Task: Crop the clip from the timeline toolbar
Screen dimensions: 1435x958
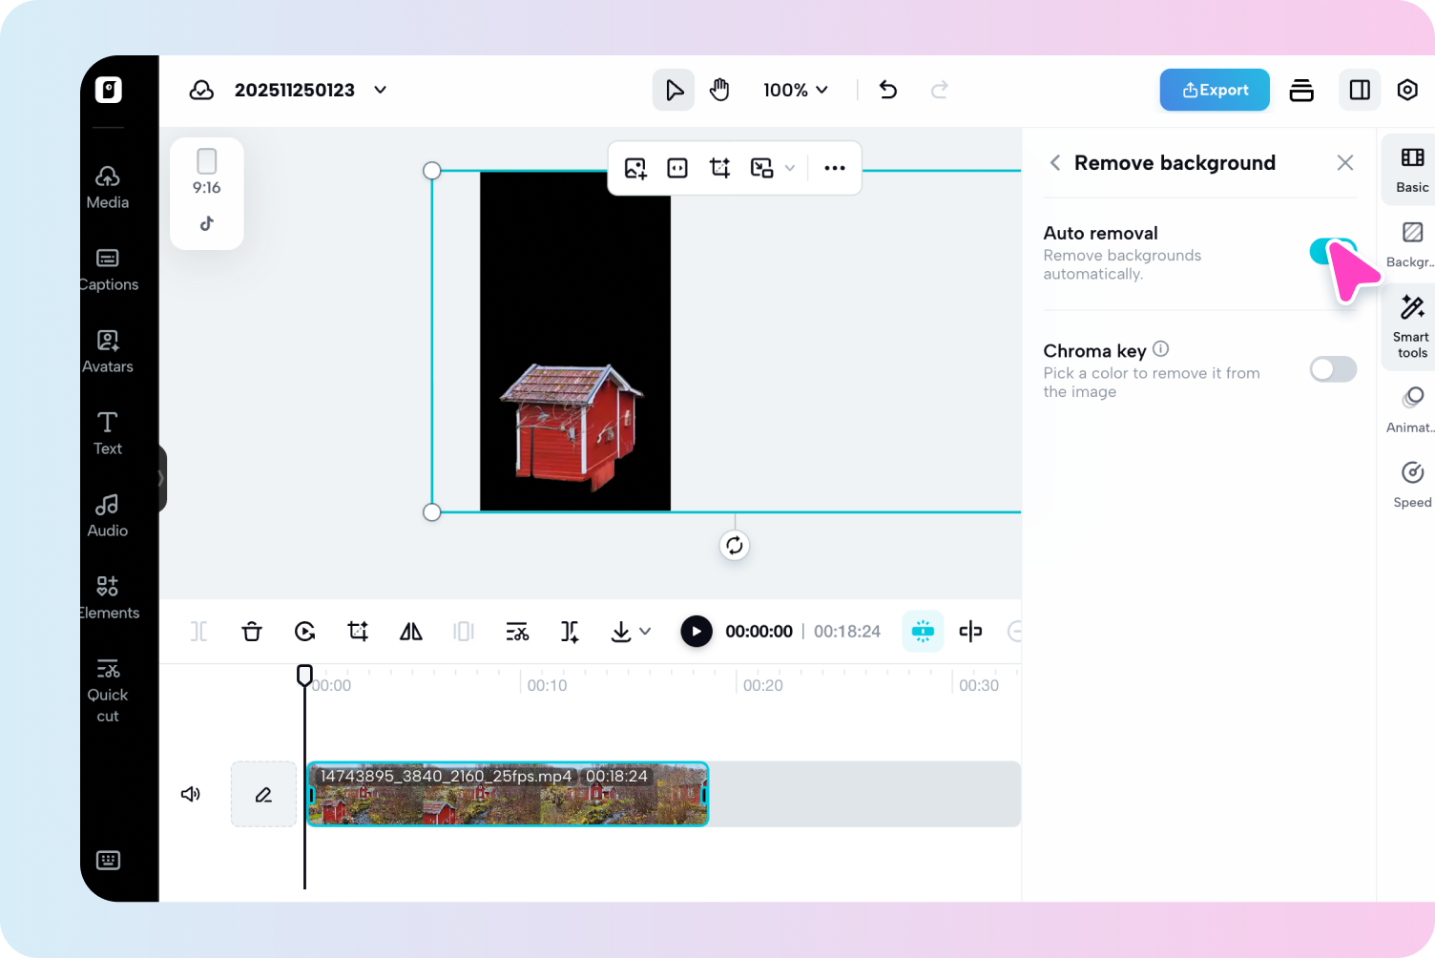Action: tap(357, 631)
